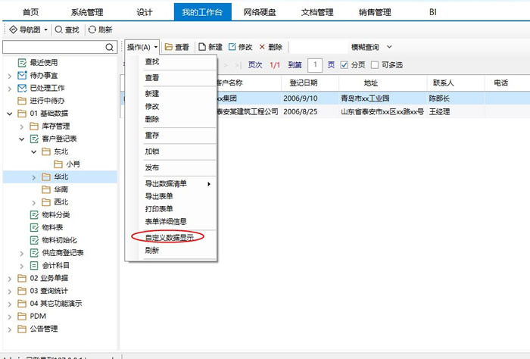Uncheck the 分页 pagination checkbox
The height and width of the screenshot is (359, 530).
point(344,65)
